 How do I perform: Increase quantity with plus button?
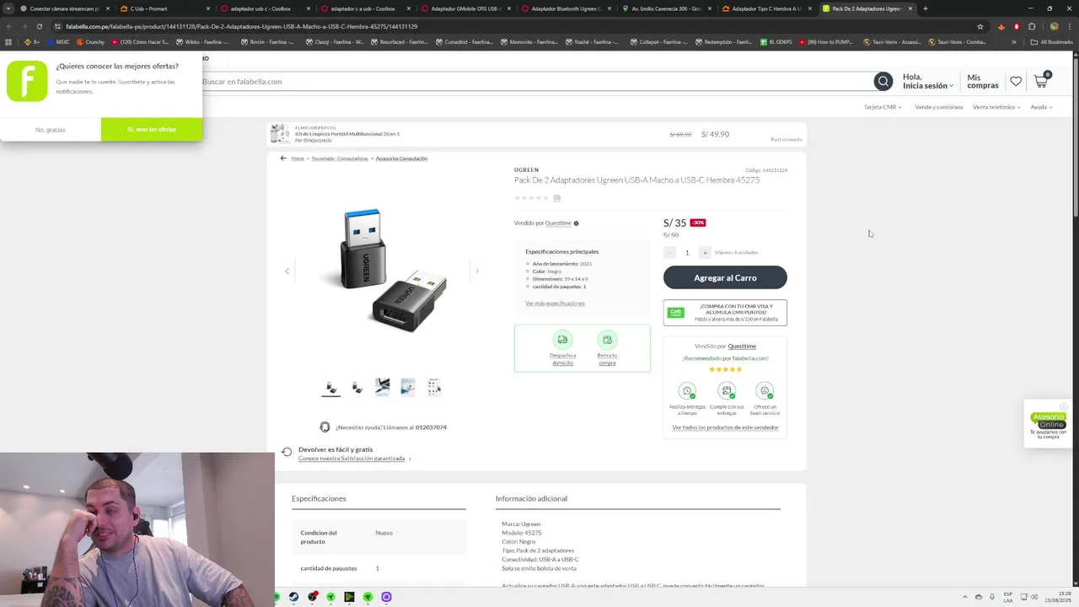click(x=705, y=253)
